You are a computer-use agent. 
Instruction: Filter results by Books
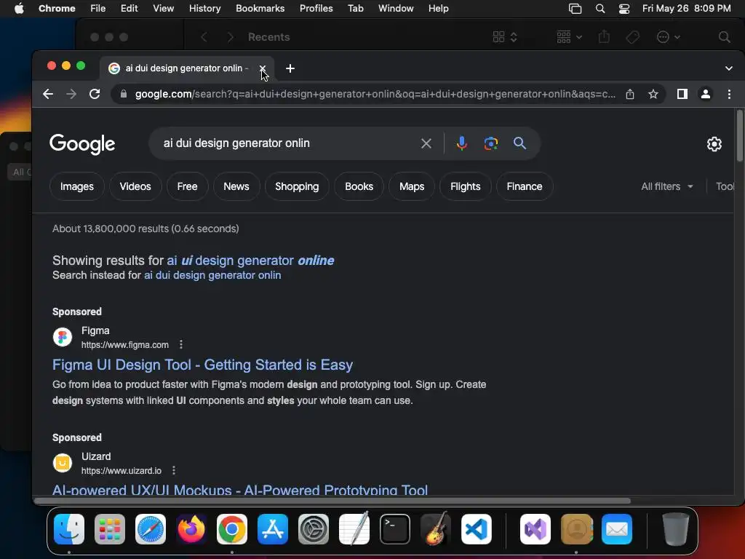[359, 186]
